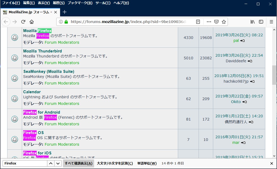Click the forward navigation arrow
Screen dimensions: 277x169
15,22
